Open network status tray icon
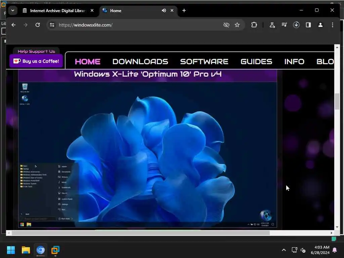344x258 pixels. point(294,250)
